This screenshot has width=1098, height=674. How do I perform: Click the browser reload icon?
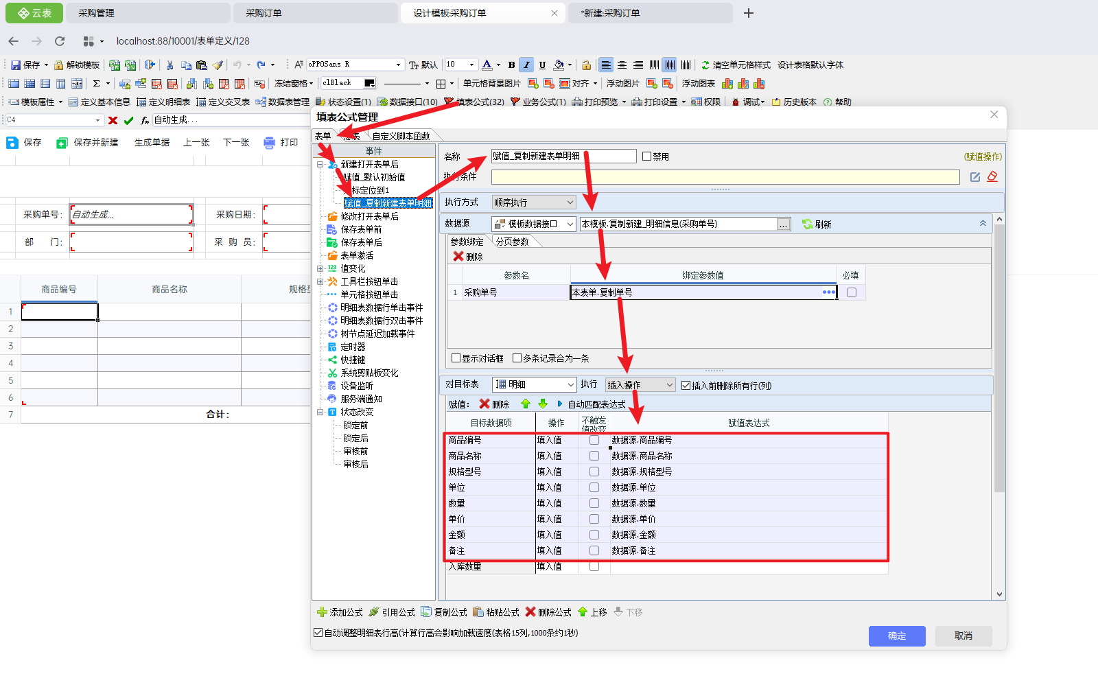tap(60, 41)
